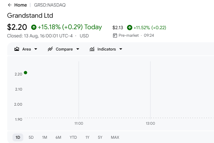Select the 1D time range tab
Image resolution: width=214 pixels, height=143 pixels.
pyautogui.click(x=18, y=137)
